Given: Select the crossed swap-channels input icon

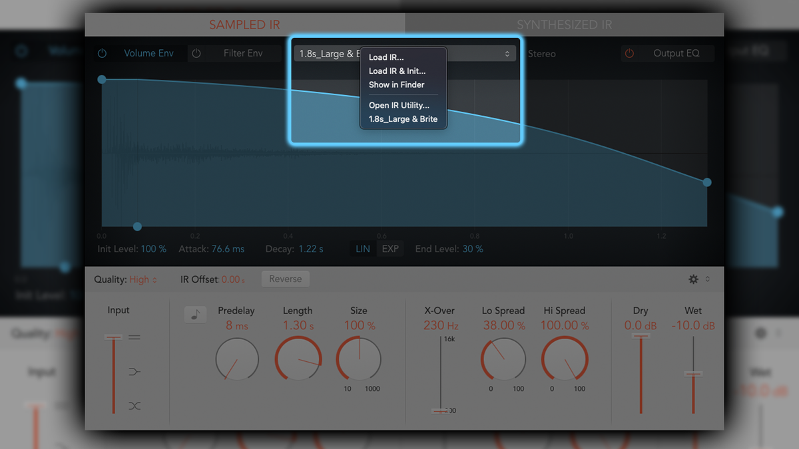Looking at the screenshot, I should pyautogui.click(x=134, y=406).
